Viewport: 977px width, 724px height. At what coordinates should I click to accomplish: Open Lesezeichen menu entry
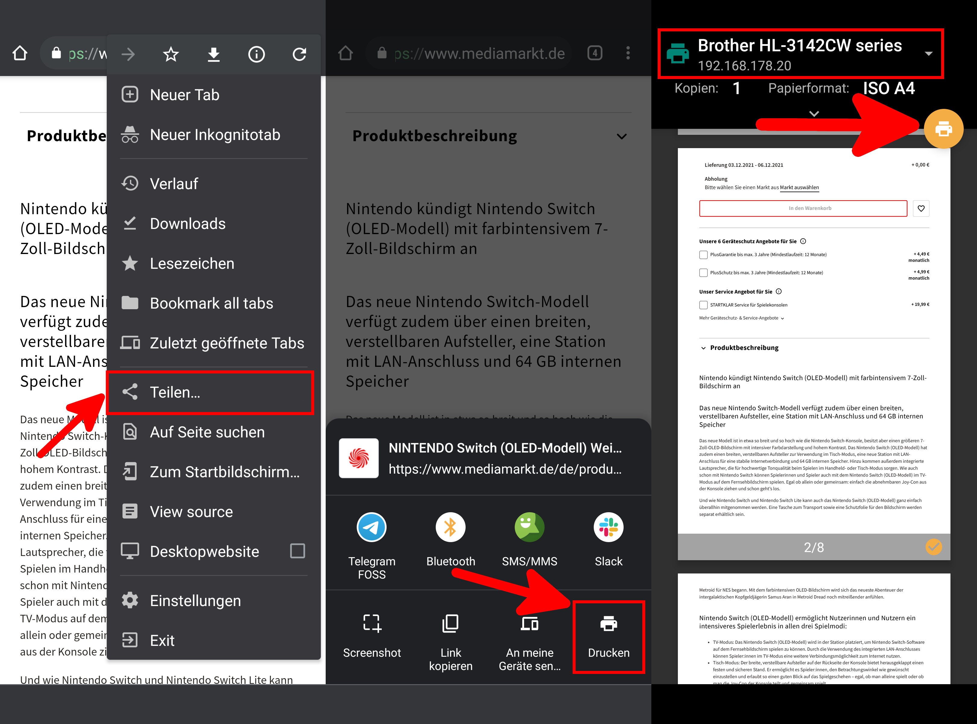[214, 263]
